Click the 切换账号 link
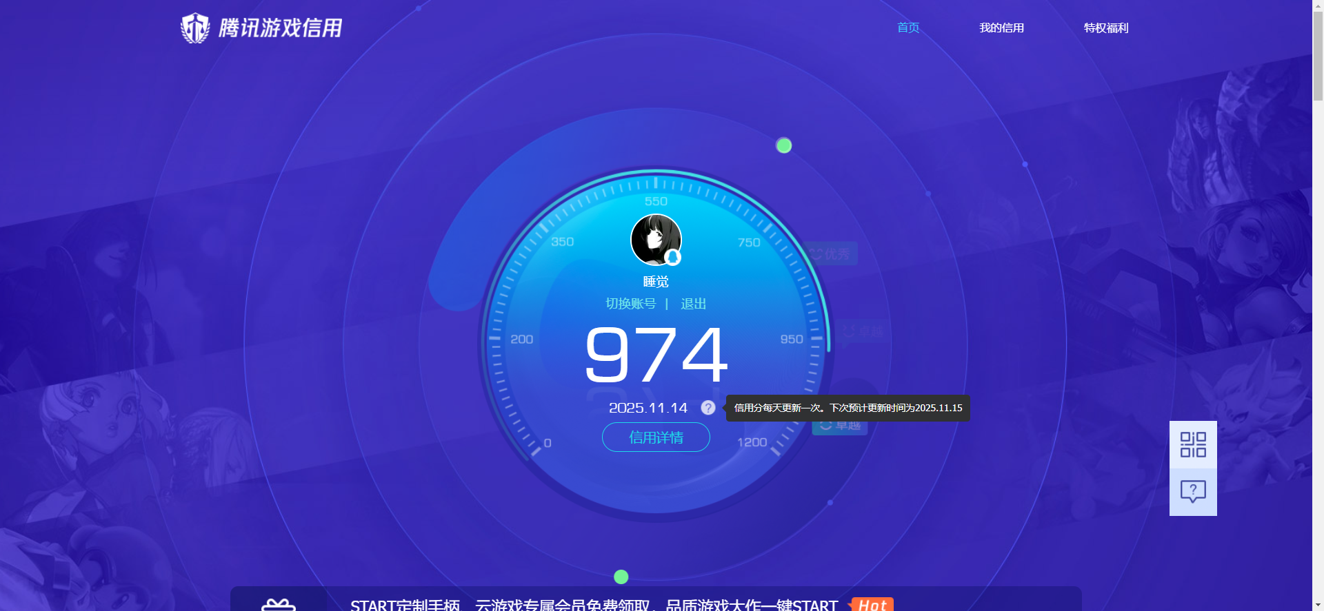Viewport: 1324px width, 611px height. pyautogui.click(x=630, y=304)
